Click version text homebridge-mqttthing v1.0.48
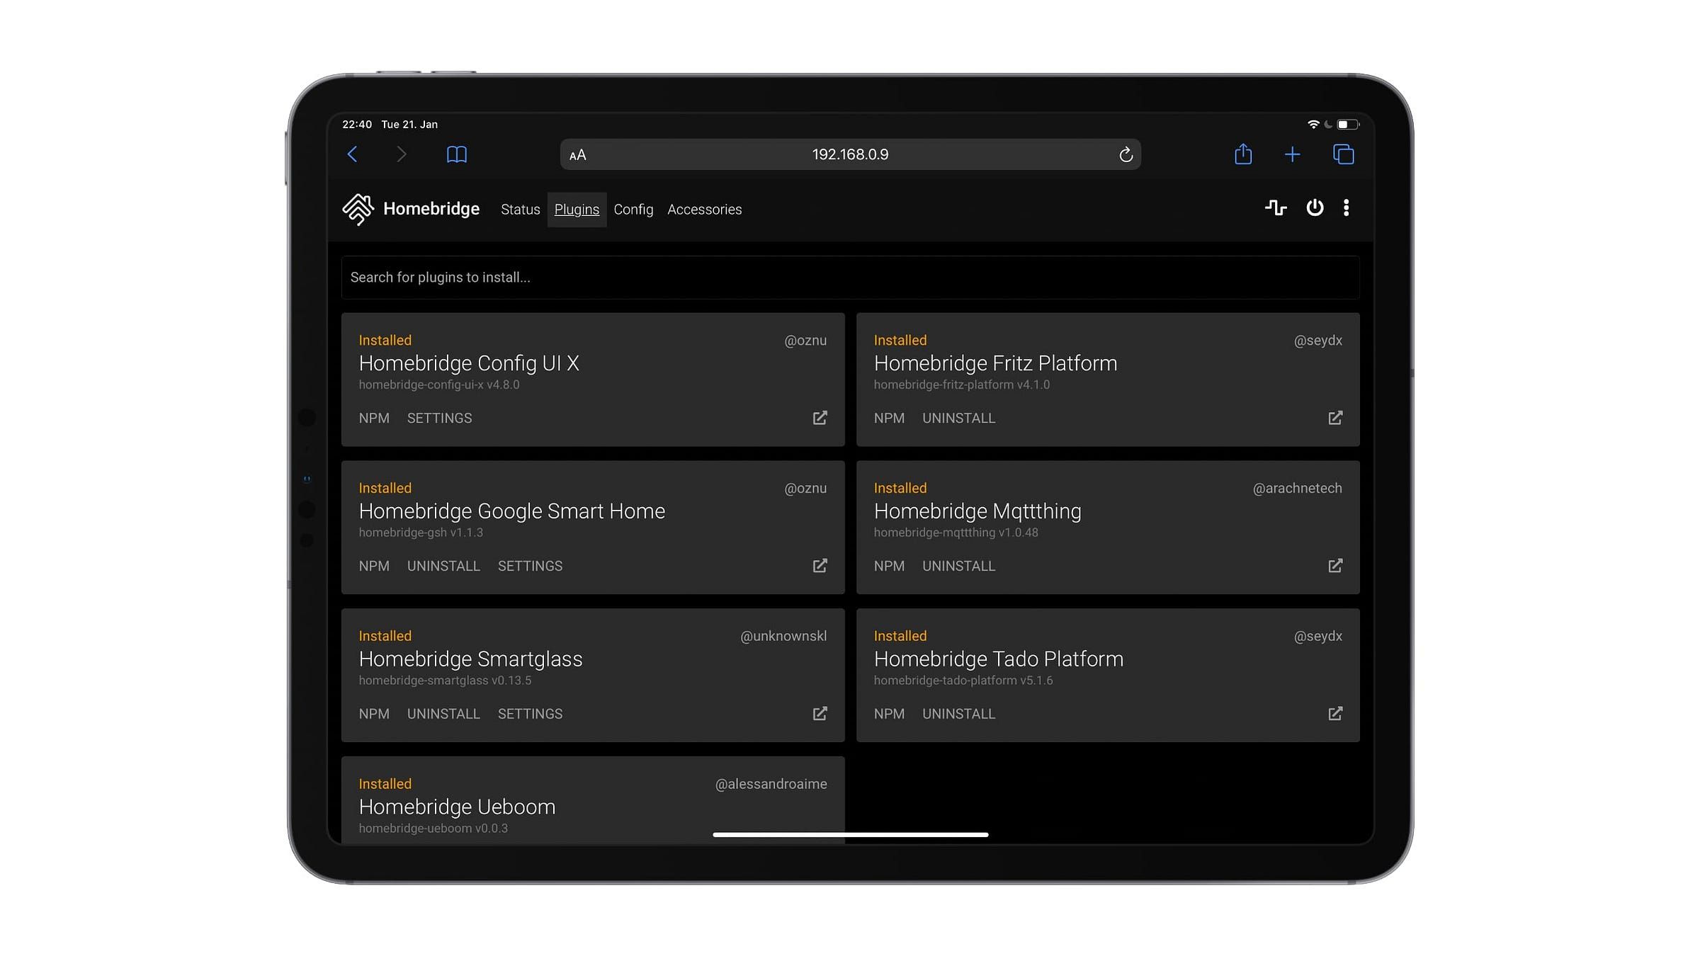The image size is (1700, 956). 956,533
